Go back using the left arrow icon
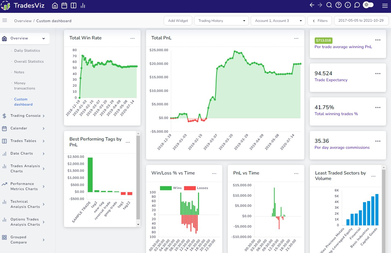 tap(312, 5)
